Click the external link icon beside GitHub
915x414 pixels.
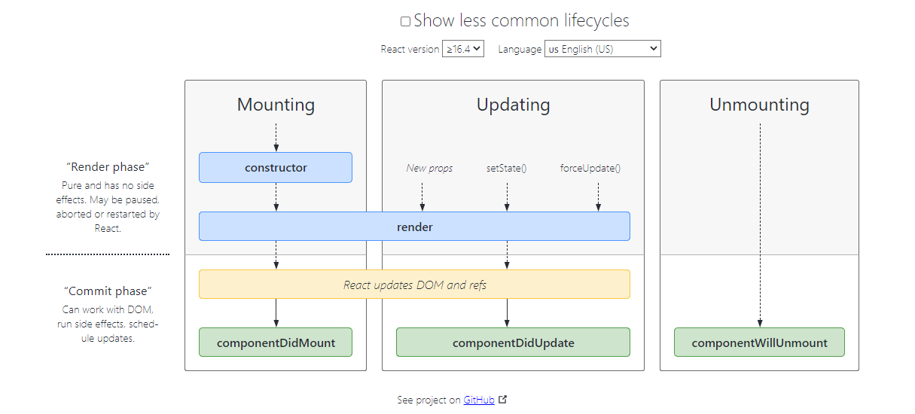[503, 400]
